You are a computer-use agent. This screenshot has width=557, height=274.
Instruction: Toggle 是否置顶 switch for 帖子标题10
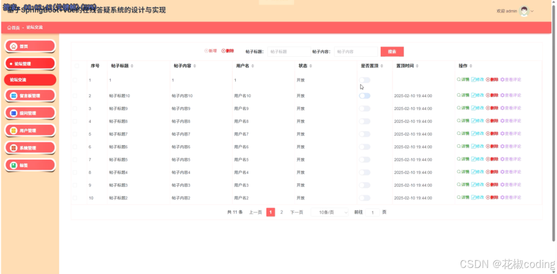[x=365, y=96]
